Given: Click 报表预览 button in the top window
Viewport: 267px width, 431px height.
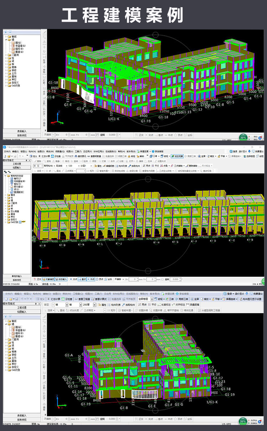Looking at the screenshot, I should point(22,136).
